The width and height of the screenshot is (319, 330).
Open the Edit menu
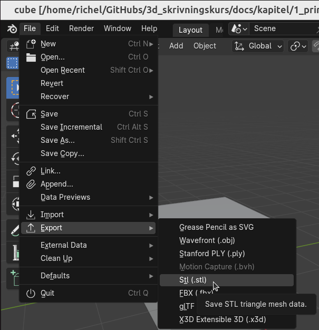tap(52, 28)
